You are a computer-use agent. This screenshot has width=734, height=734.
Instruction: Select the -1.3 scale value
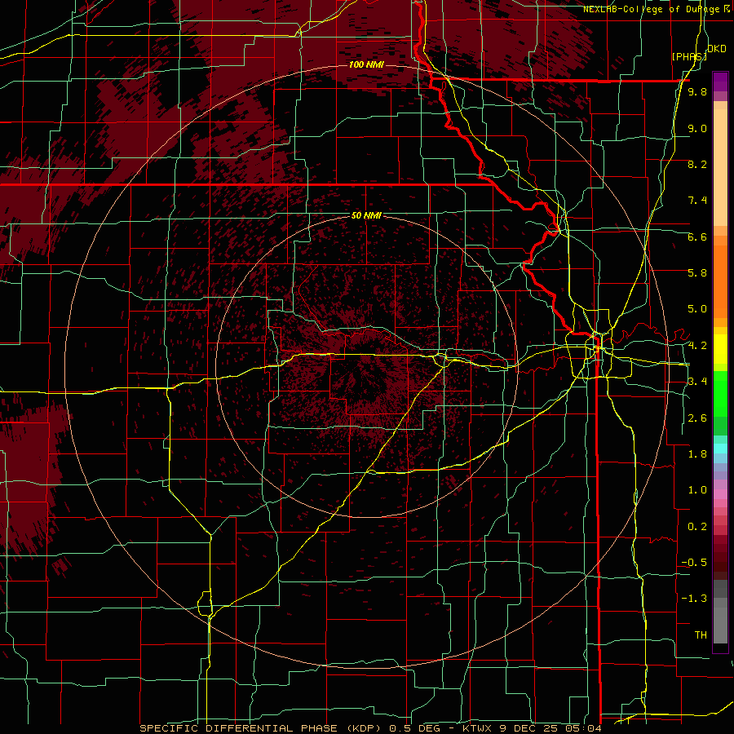(x=694, y=599)
